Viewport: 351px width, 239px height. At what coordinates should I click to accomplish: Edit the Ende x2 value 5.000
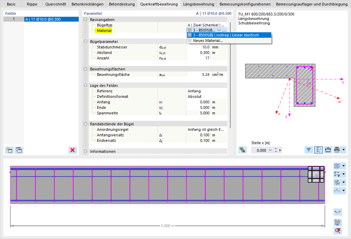(199, 107)
